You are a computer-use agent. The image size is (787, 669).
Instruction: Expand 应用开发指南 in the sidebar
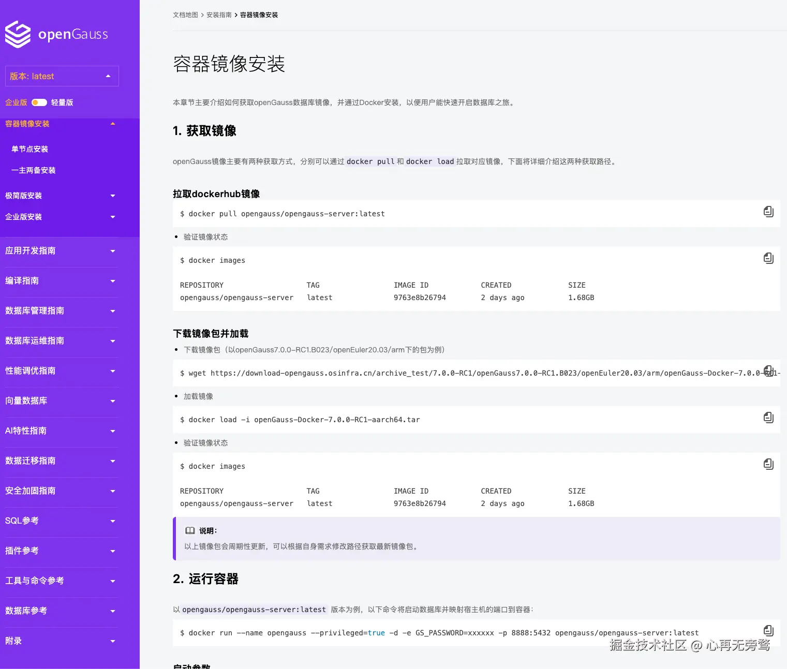pyautogui.click(x=113, y=251)
